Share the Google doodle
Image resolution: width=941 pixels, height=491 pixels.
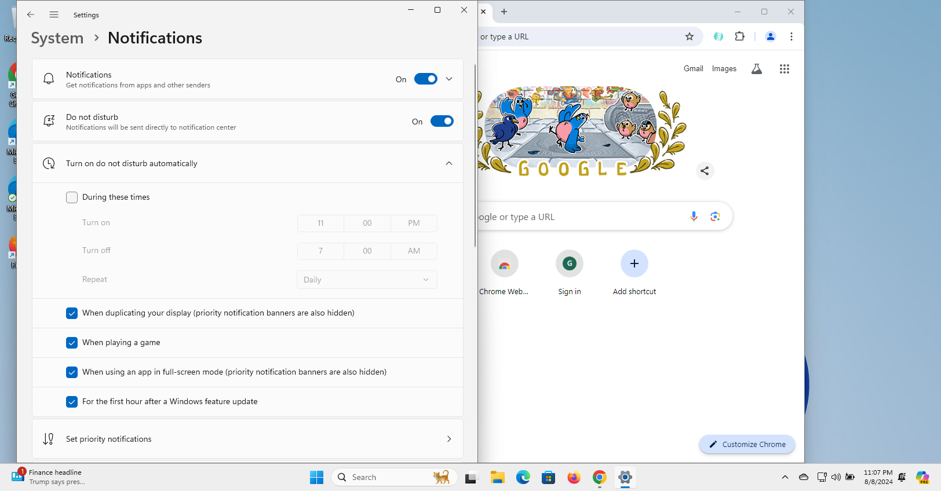pyautogui.click(x=705, y=171)
